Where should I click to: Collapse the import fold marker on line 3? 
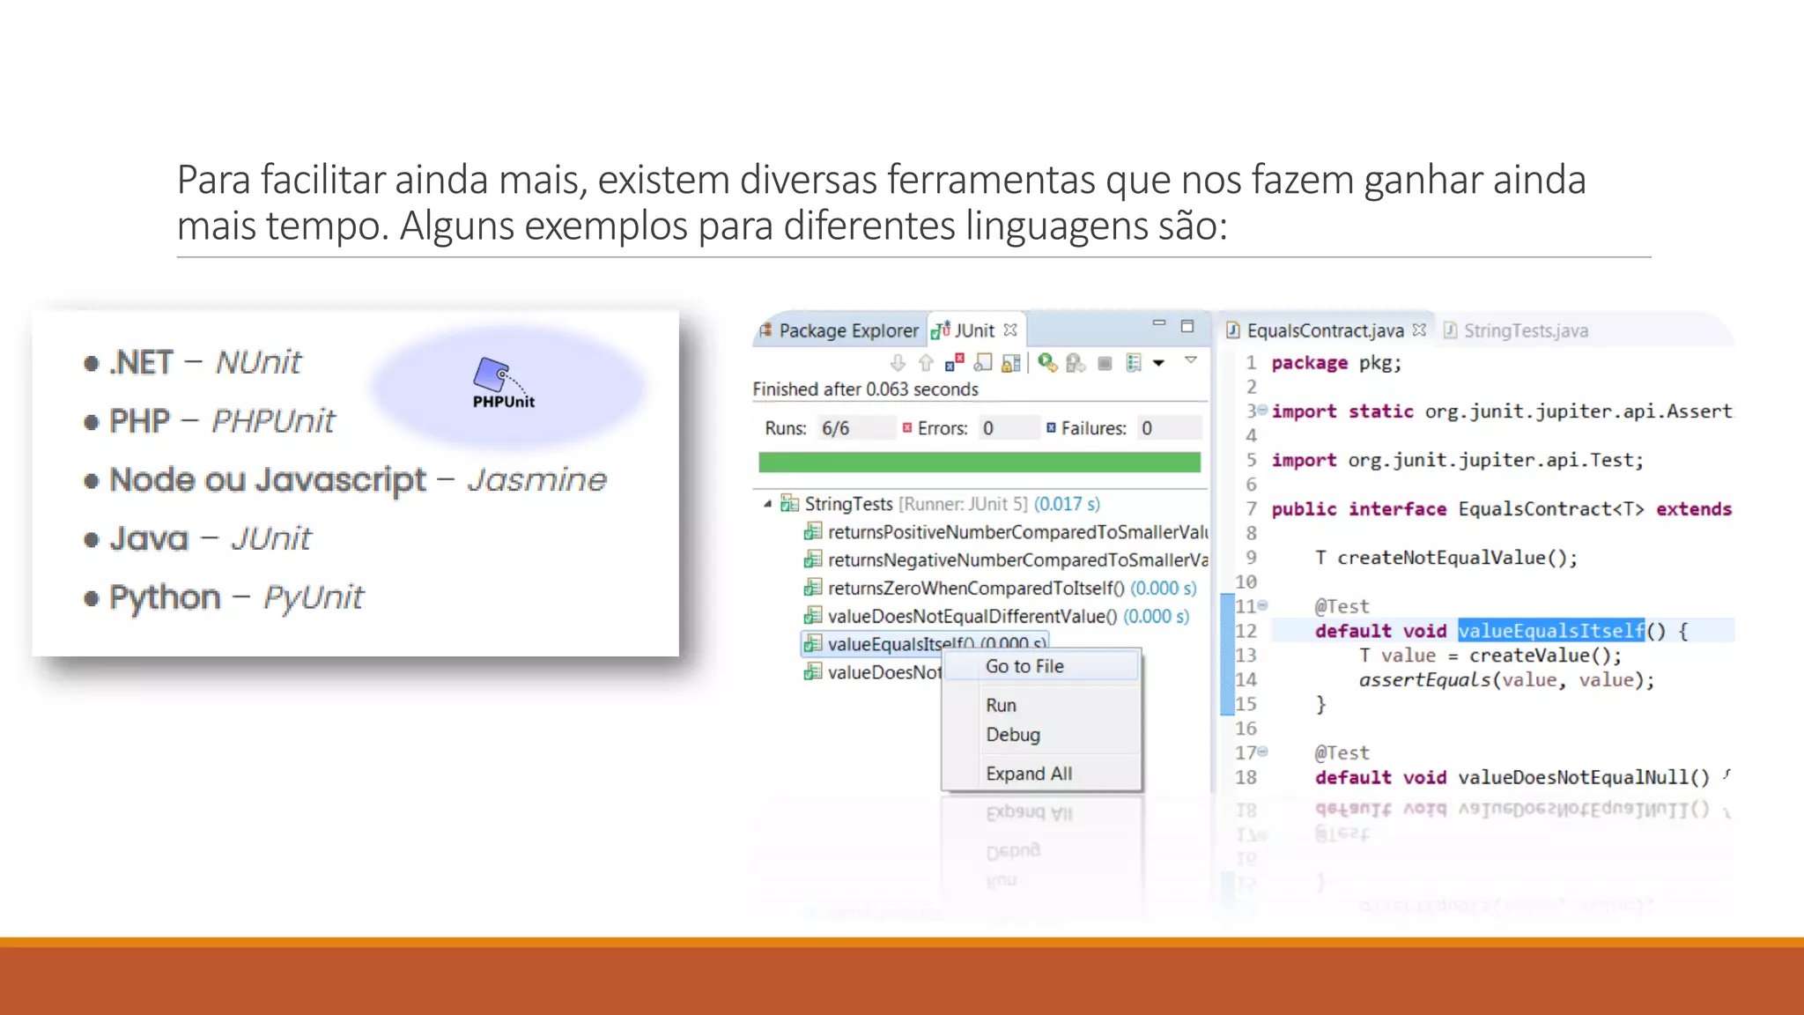click(x=1262, y=411)
